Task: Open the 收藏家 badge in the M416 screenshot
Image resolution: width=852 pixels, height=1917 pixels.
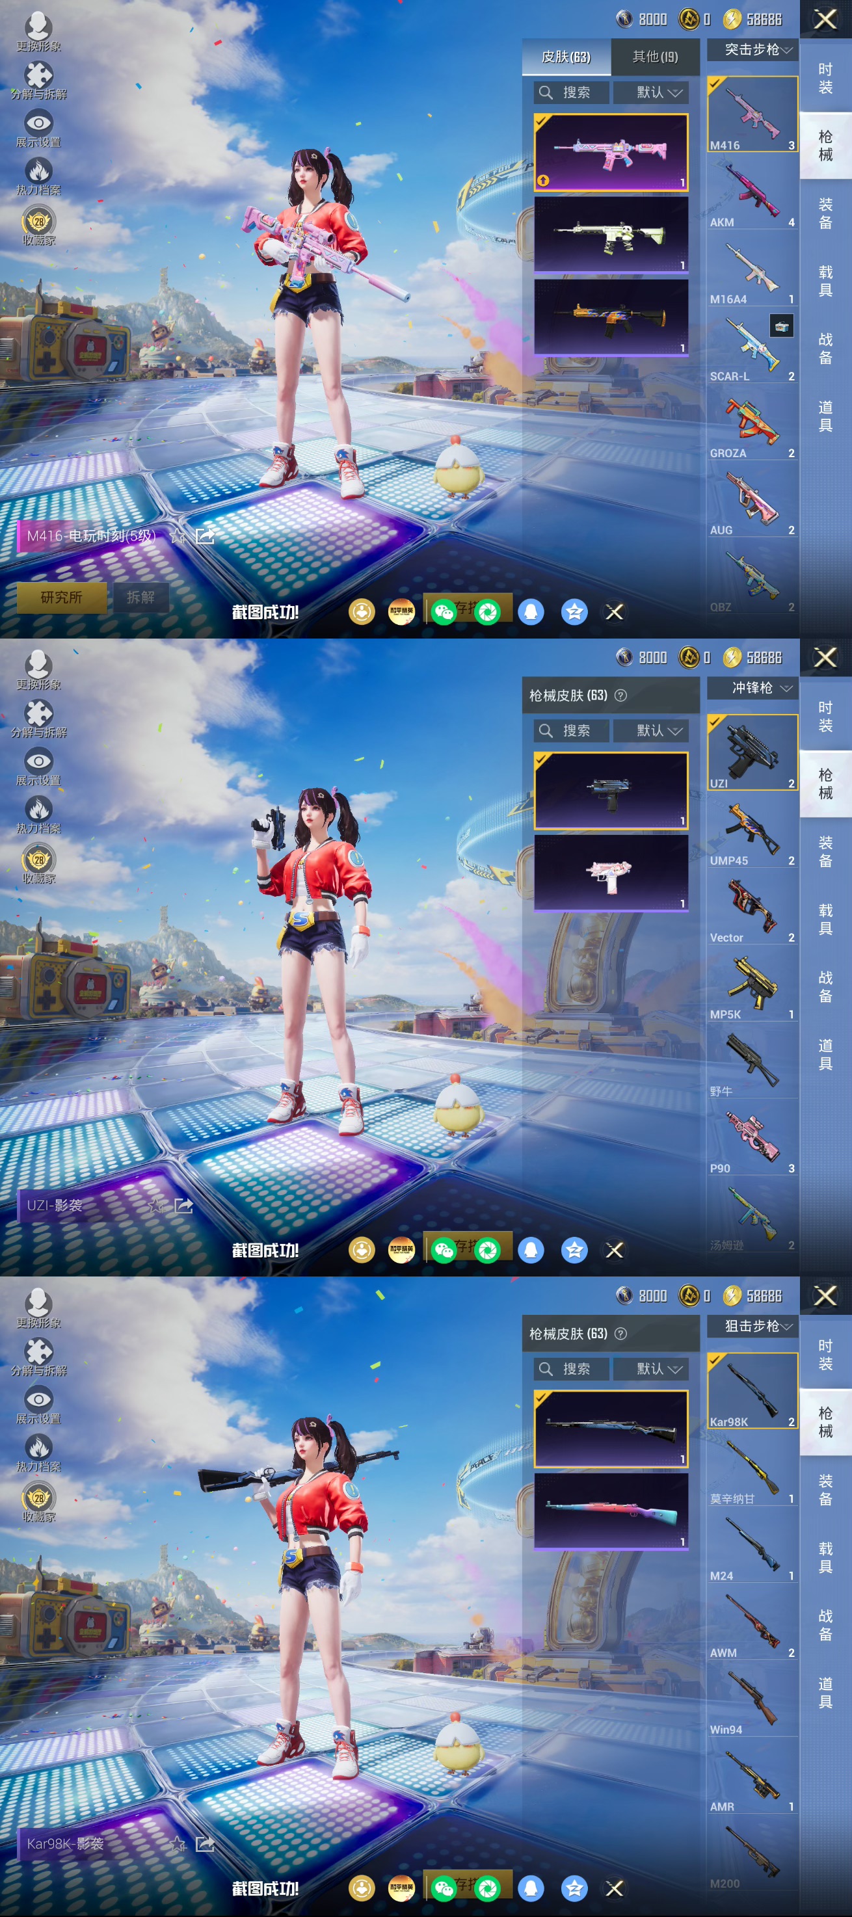Action: [38, 226]
